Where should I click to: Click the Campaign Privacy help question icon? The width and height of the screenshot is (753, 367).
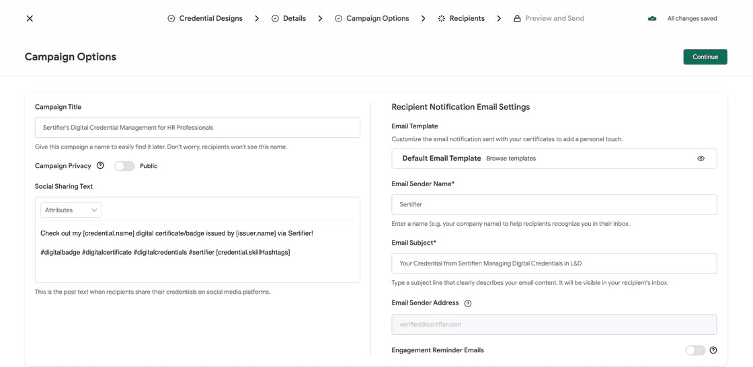100,166
